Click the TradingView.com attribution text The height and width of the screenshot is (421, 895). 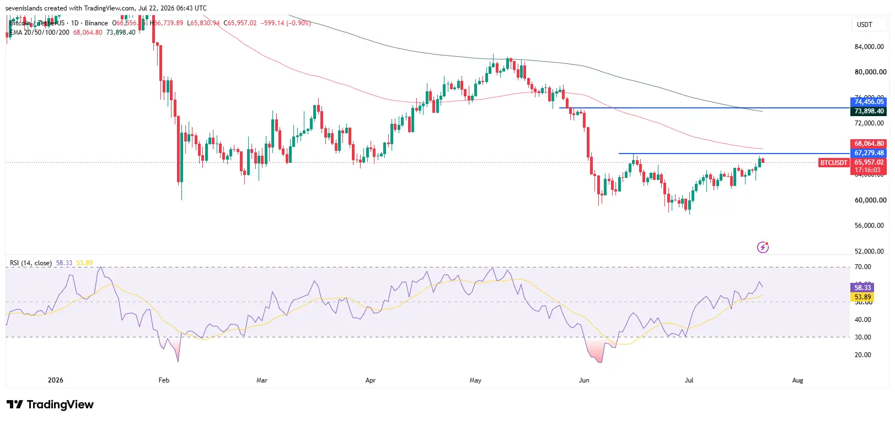[109, 8]
